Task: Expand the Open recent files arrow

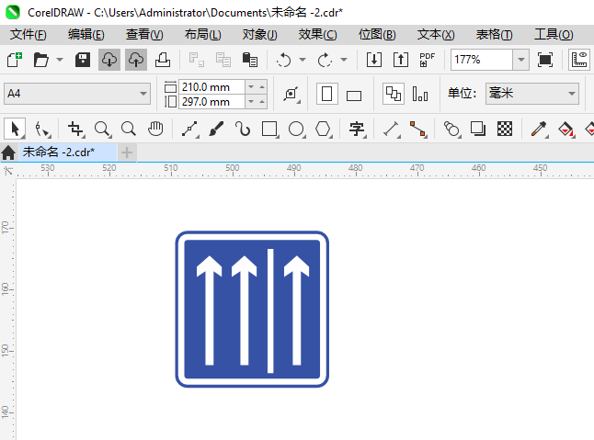Action: 60,60
